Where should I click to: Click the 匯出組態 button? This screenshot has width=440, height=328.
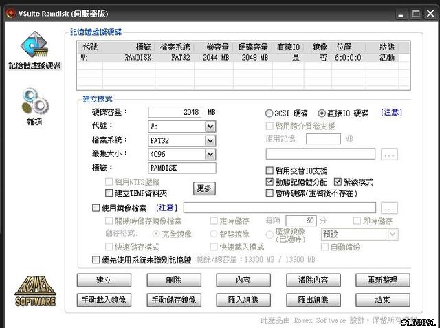coord(313,300)
